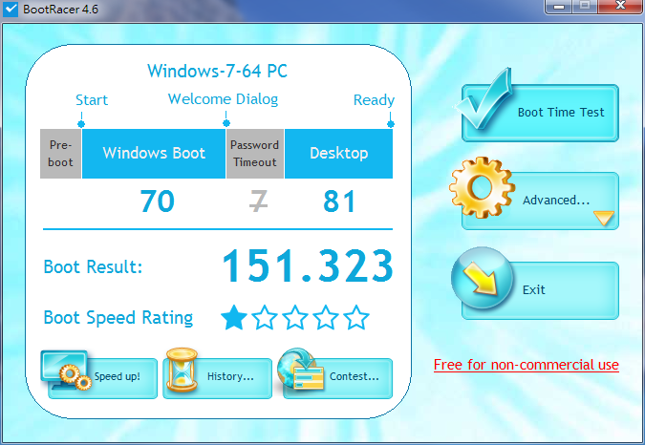Click the large checkmark Boot Time Test icon
Viewport: 645px width, 445px height.
pos(484,99)
